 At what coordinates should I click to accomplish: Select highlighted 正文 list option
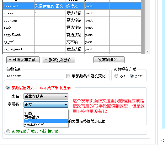(46, 121)
